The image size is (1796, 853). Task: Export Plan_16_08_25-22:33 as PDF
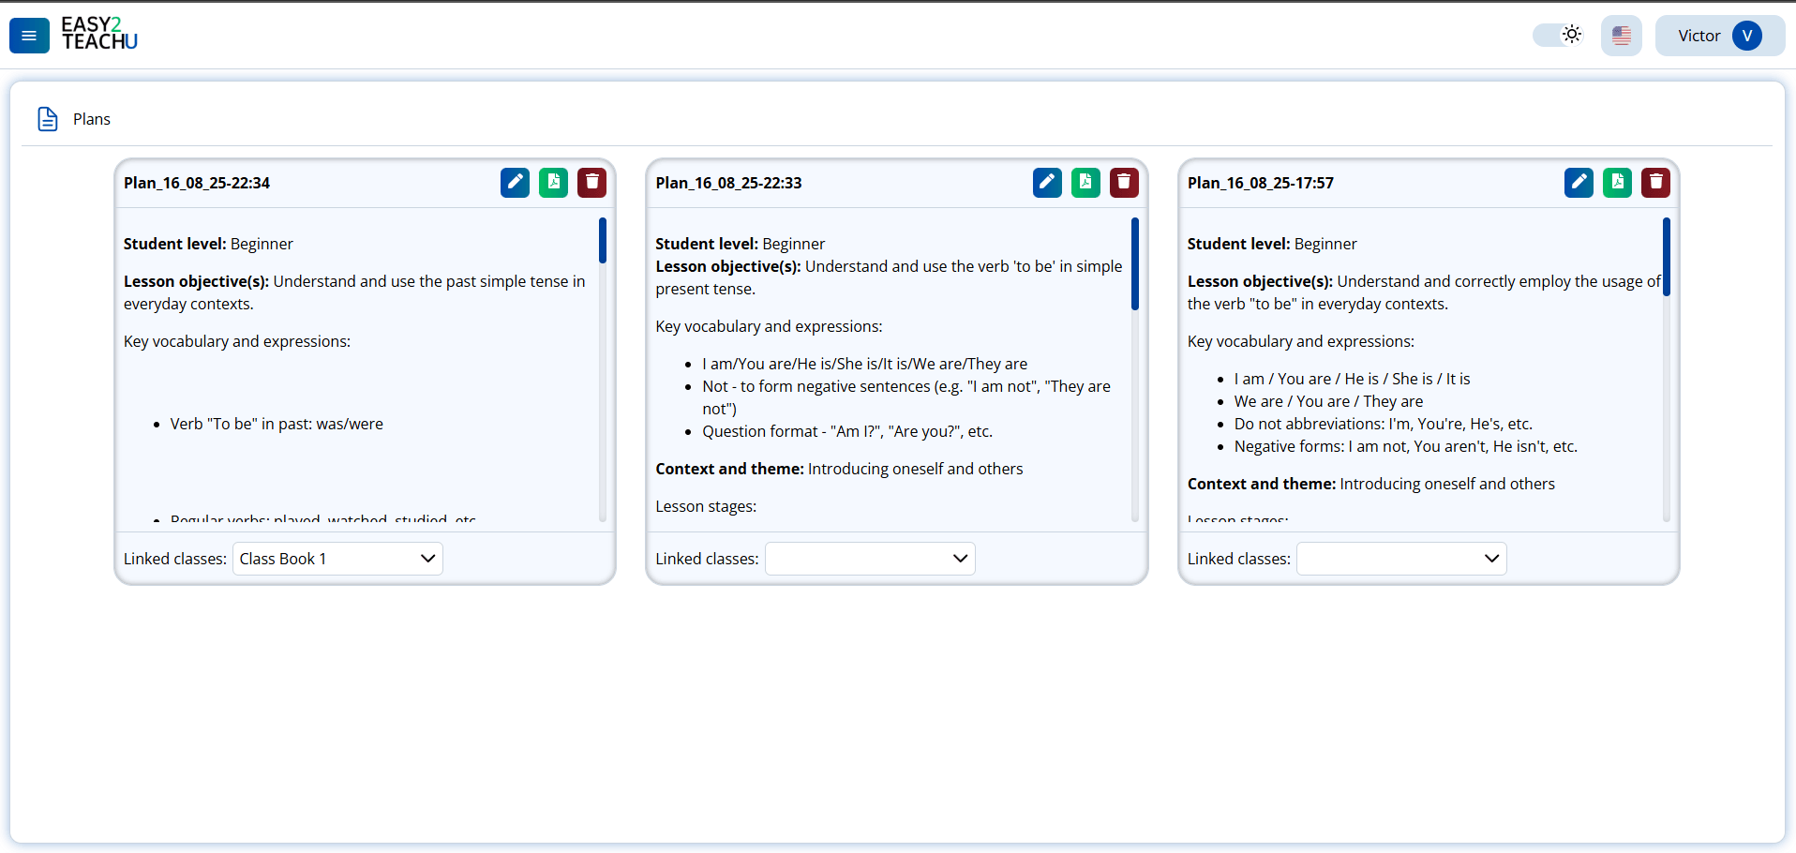(x=1085, y=182)
